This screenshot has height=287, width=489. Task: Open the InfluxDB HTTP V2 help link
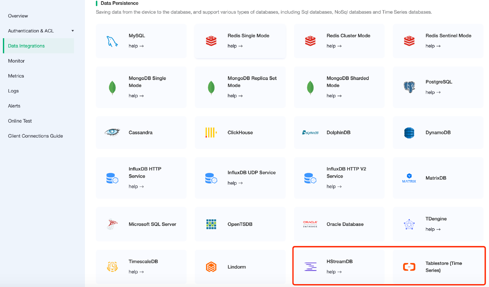click(x=334, y=187)
